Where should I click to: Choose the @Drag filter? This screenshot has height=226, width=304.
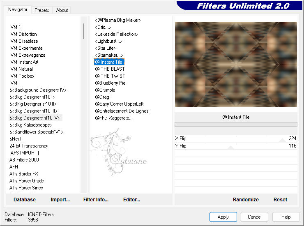point(102,97)
